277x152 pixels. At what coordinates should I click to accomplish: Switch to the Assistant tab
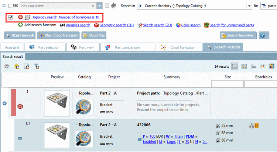[12, 47]
